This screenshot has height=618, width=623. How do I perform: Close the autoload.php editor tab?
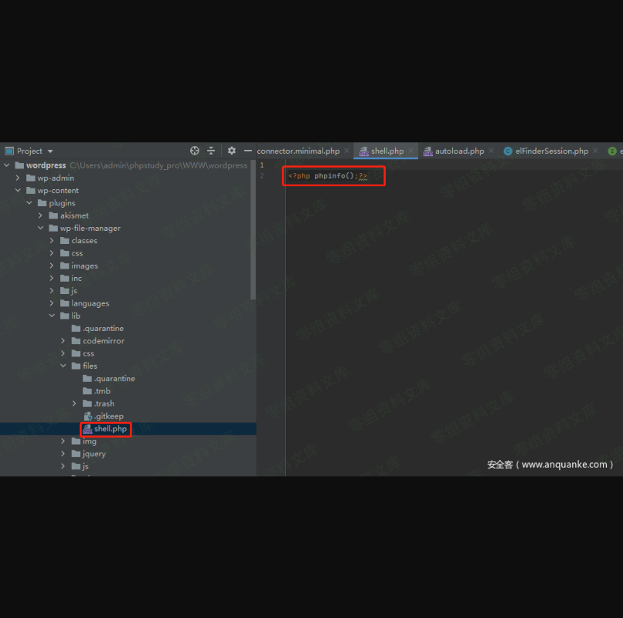pyautogui.click(x=491, y=152)
